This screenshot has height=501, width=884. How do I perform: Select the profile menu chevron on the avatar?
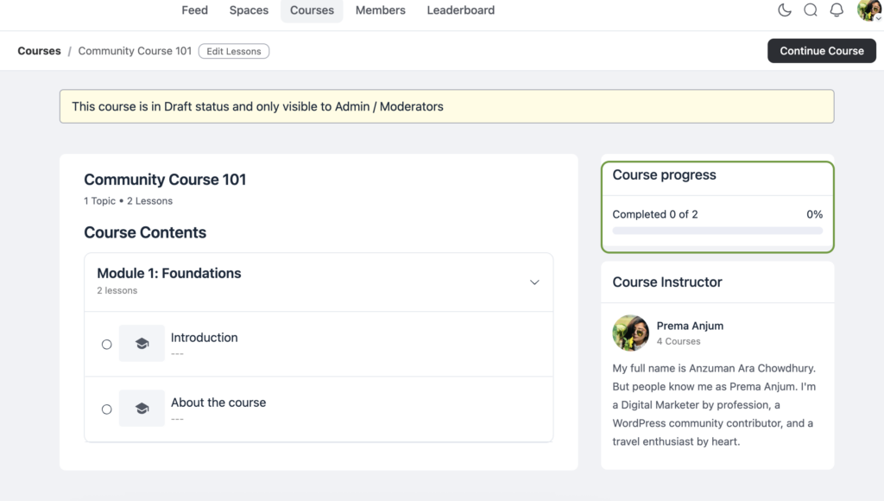(878, 17)
